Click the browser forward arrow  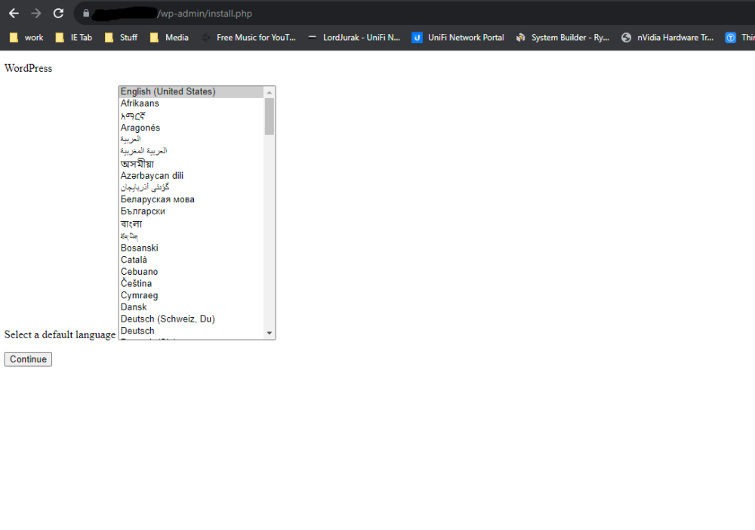click(36, 14)
